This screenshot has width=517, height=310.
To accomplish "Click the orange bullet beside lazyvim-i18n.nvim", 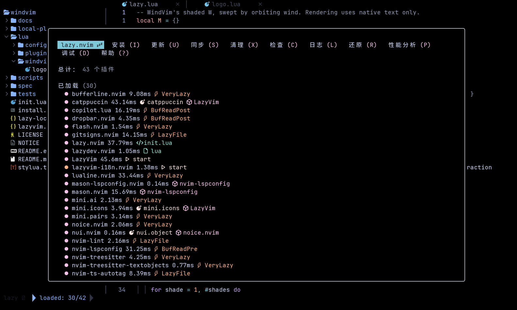I will (x=67, y=167).
